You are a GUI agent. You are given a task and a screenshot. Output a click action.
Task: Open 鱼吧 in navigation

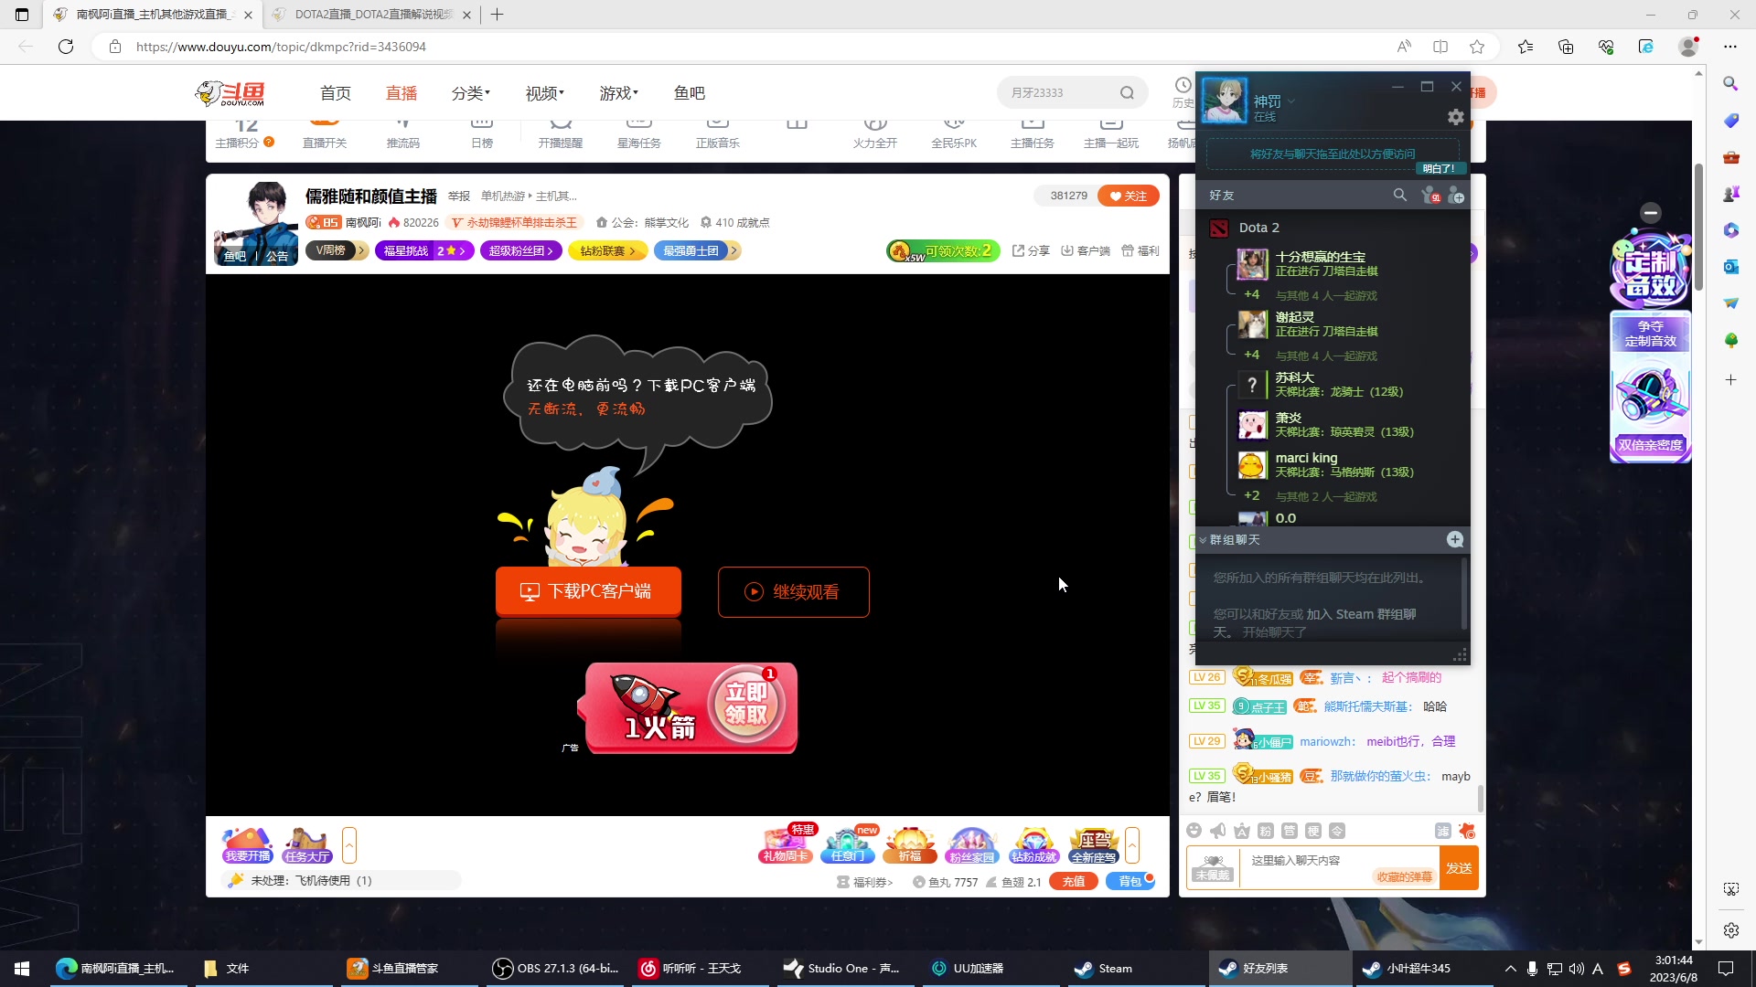pos(690,92)
